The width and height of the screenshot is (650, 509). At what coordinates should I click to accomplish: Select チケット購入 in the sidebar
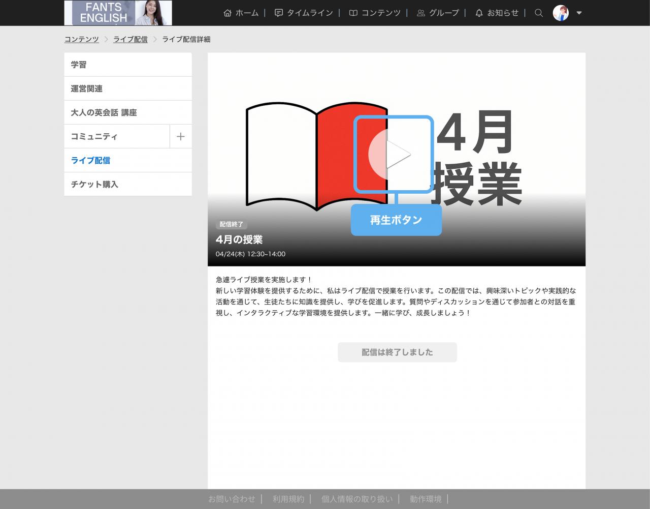pyautogui.click(x=128, y=184)
